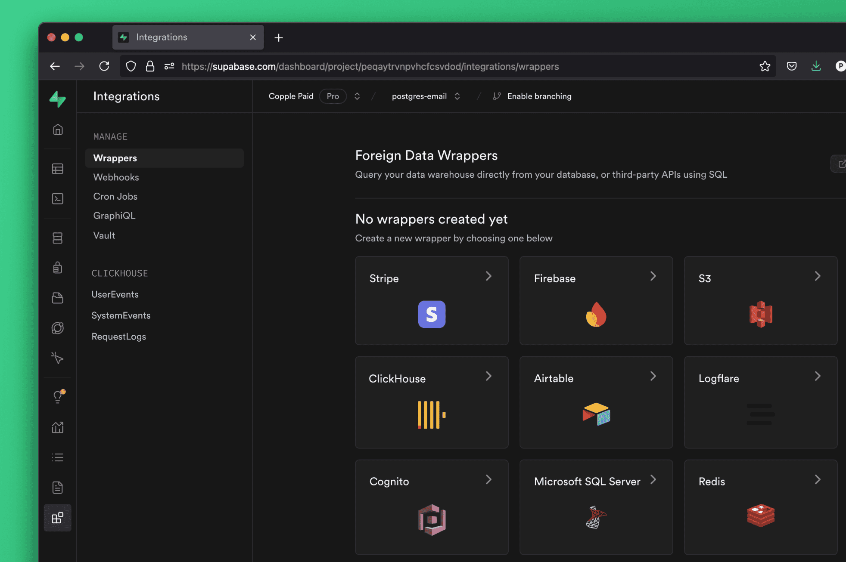Open the Authentication lock sidebar icon

[58, 268]
